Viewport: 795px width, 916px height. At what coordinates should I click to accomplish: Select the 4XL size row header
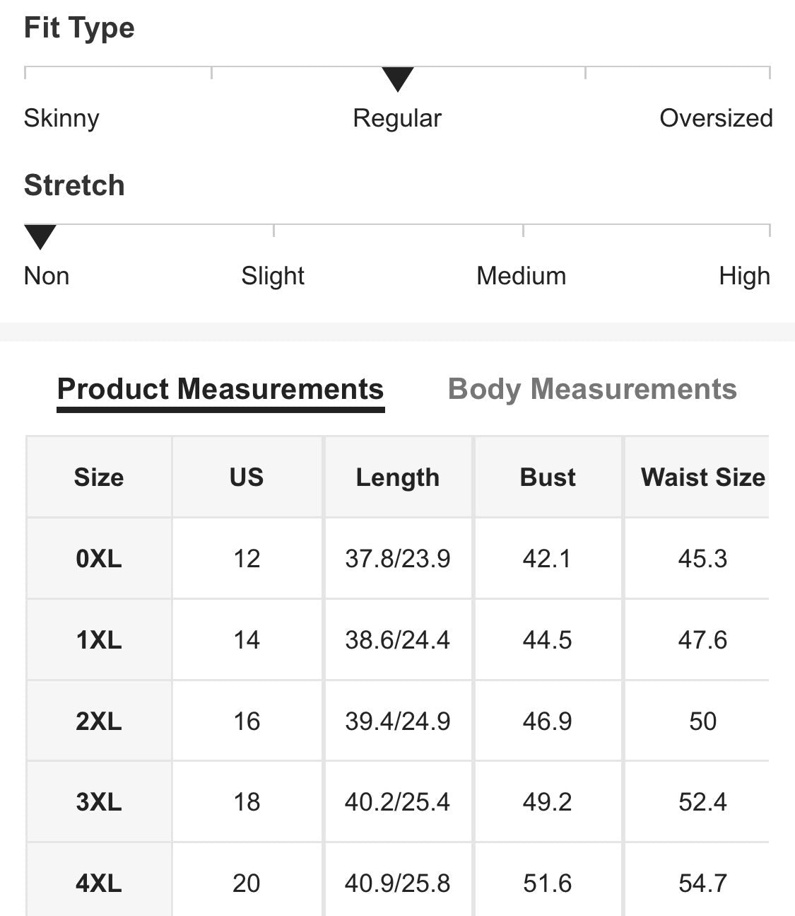(x=99, y=881)
